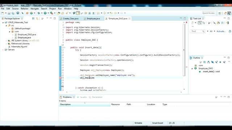
Task: Click New Task icon in Task List
Action: click(x=192, y=23)
